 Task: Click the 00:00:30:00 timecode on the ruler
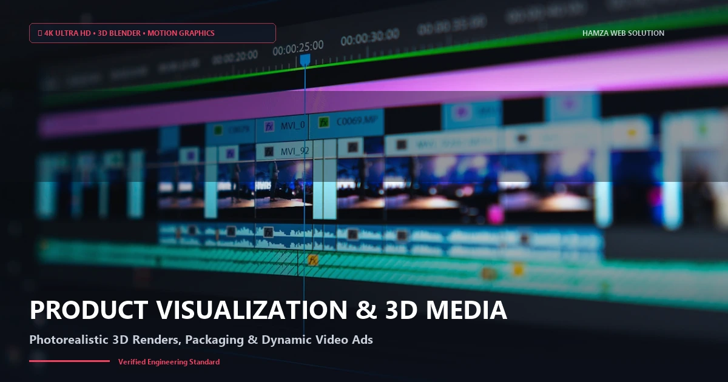[369, 38]
